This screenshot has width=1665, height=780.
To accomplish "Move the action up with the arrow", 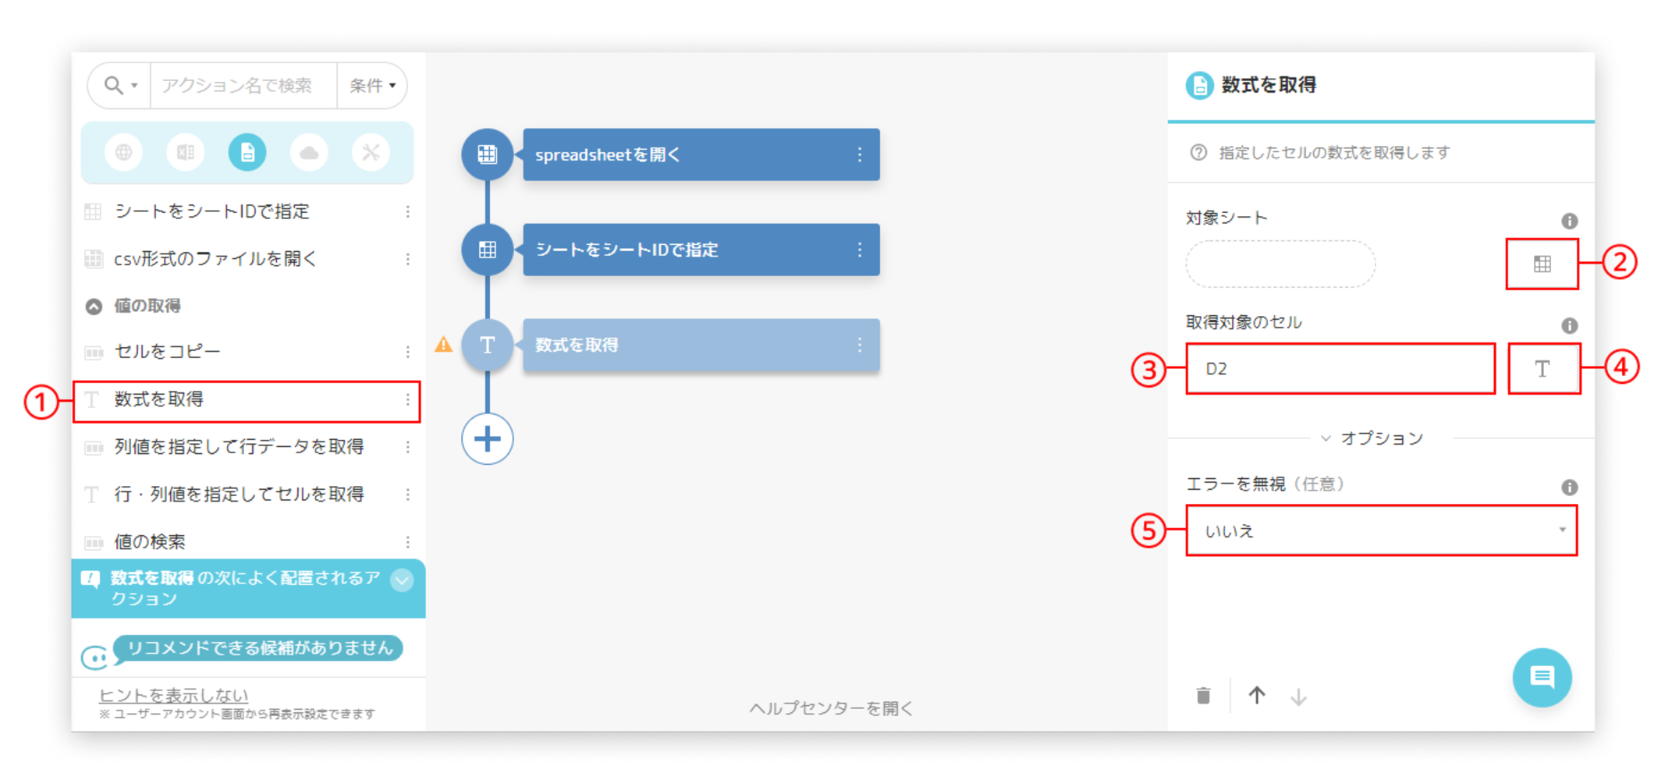I will coord(1257,695).
